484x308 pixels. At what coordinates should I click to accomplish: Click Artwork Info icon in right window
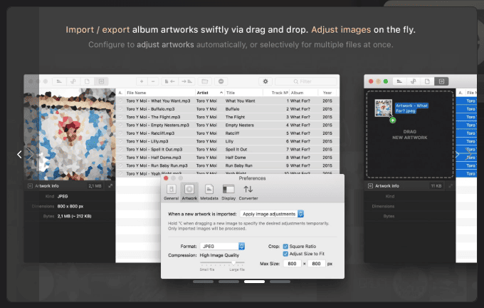tap(370, 186)
